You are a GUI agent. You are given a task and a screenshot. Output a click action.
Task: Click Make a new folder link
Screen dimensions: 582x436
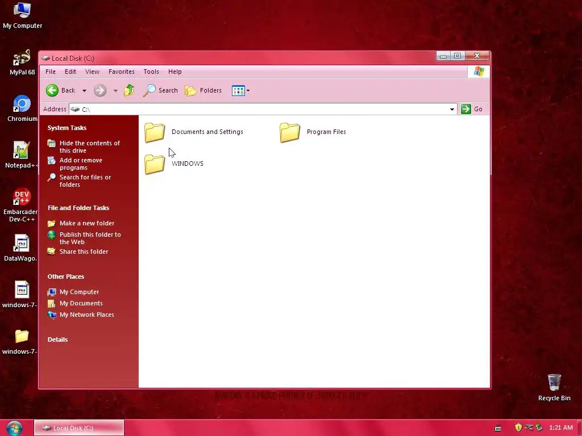pos(87,223)
